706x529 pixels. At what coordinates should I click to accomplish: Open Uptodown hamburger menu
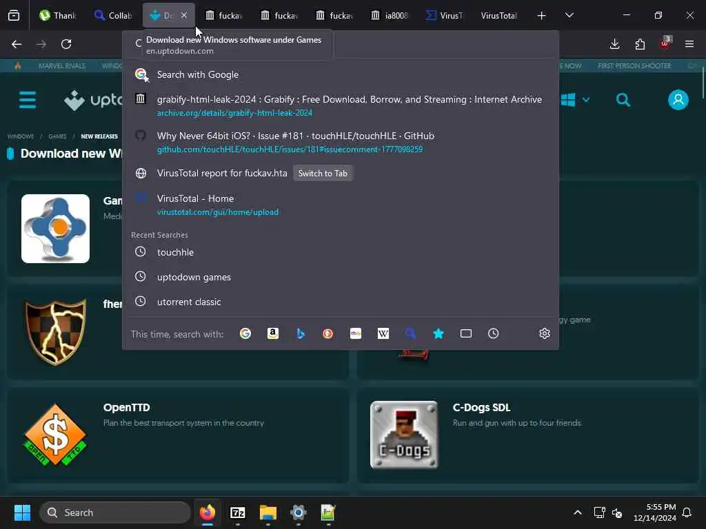pos(28,100)
